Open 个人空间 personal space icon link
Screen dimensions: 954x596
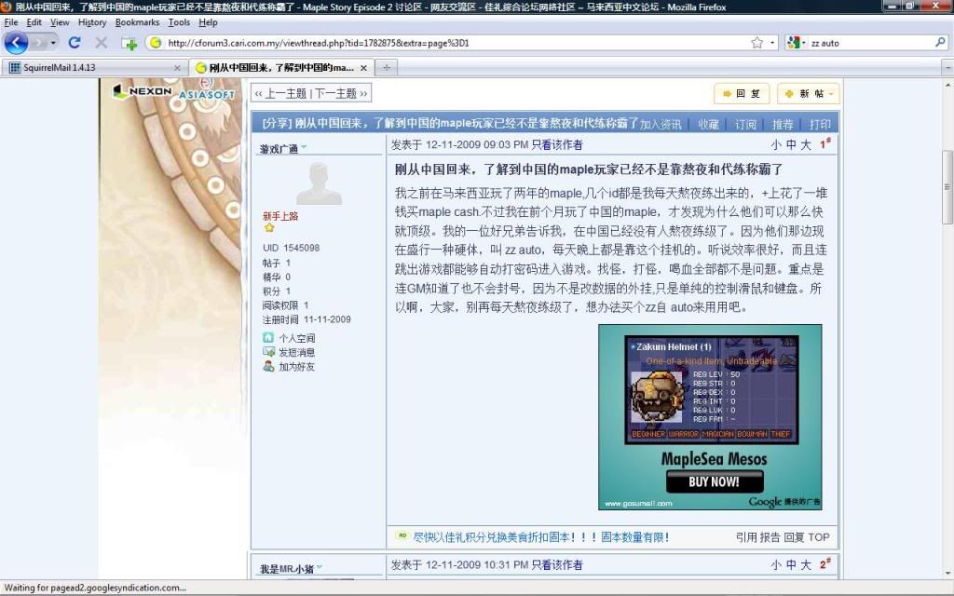(268, 338)
